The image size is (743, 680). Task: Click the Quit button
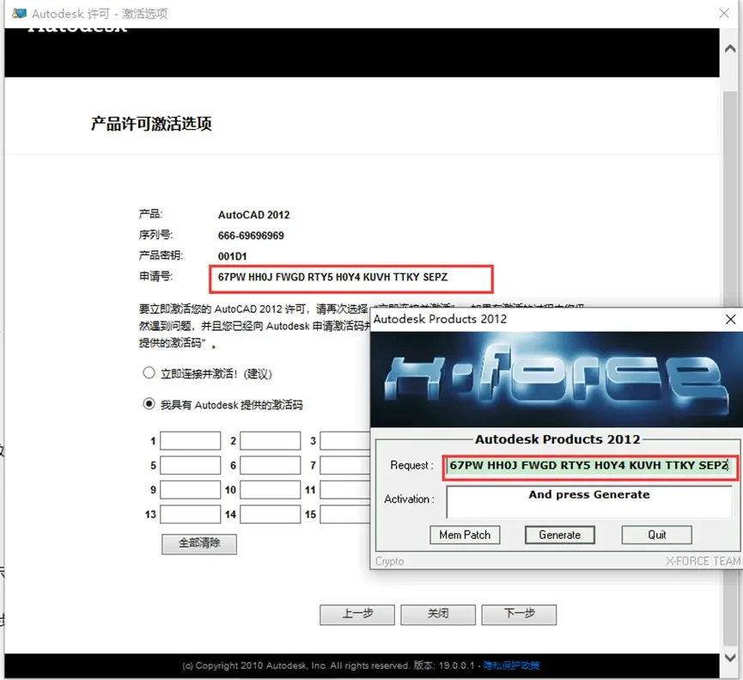(x=657, y=535)
